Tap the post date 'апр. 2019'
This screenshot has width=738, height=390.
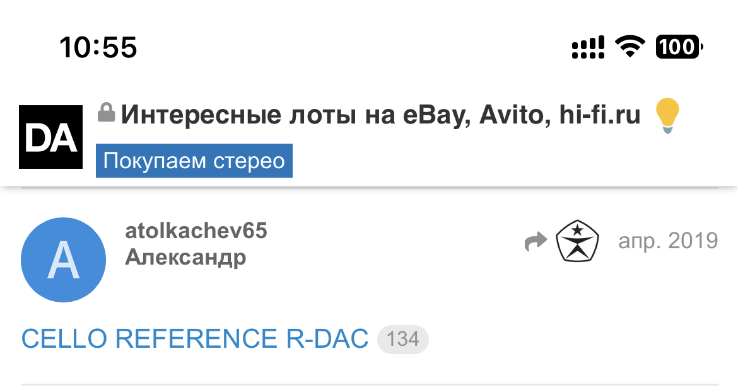667,241
